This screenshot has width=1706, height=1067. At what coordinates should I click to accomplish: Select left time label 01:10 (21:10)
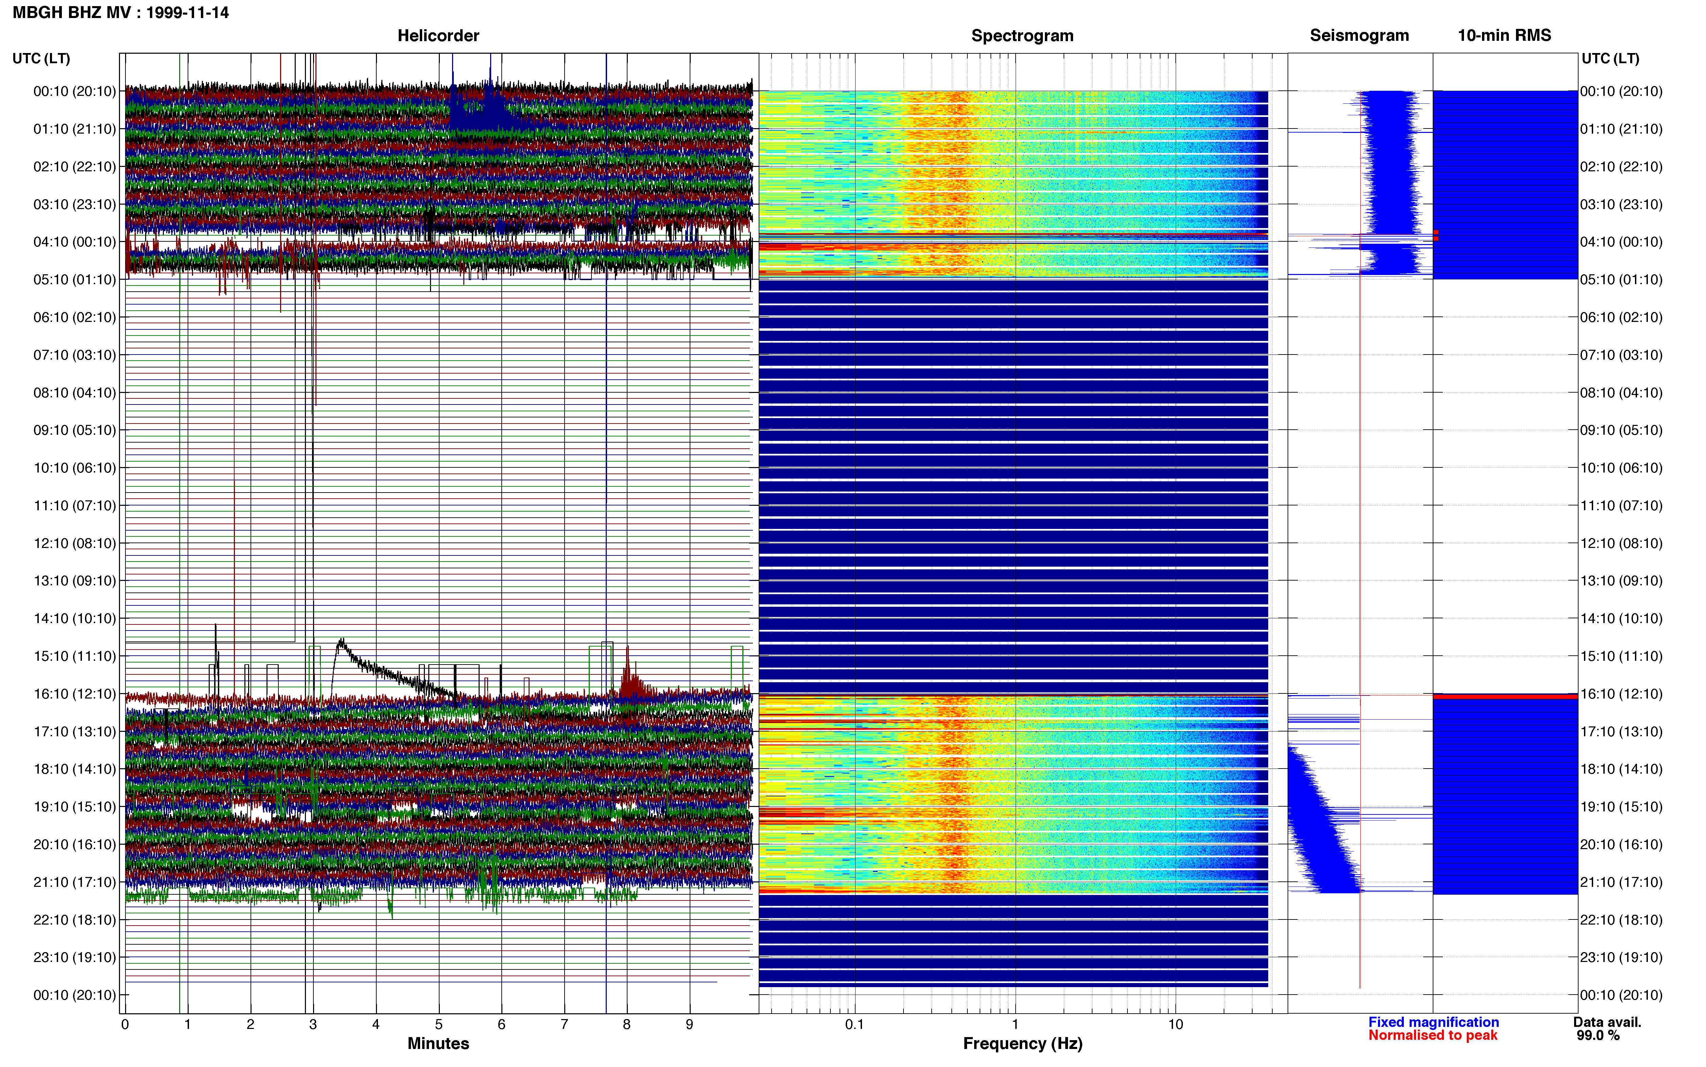[x=75, y=129]
